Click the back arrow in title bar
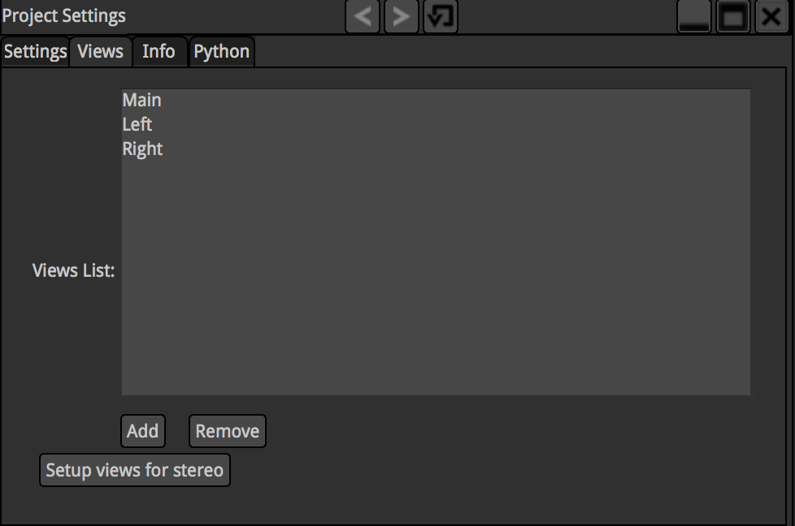The image size is (795, 526). tap(363, 17)
